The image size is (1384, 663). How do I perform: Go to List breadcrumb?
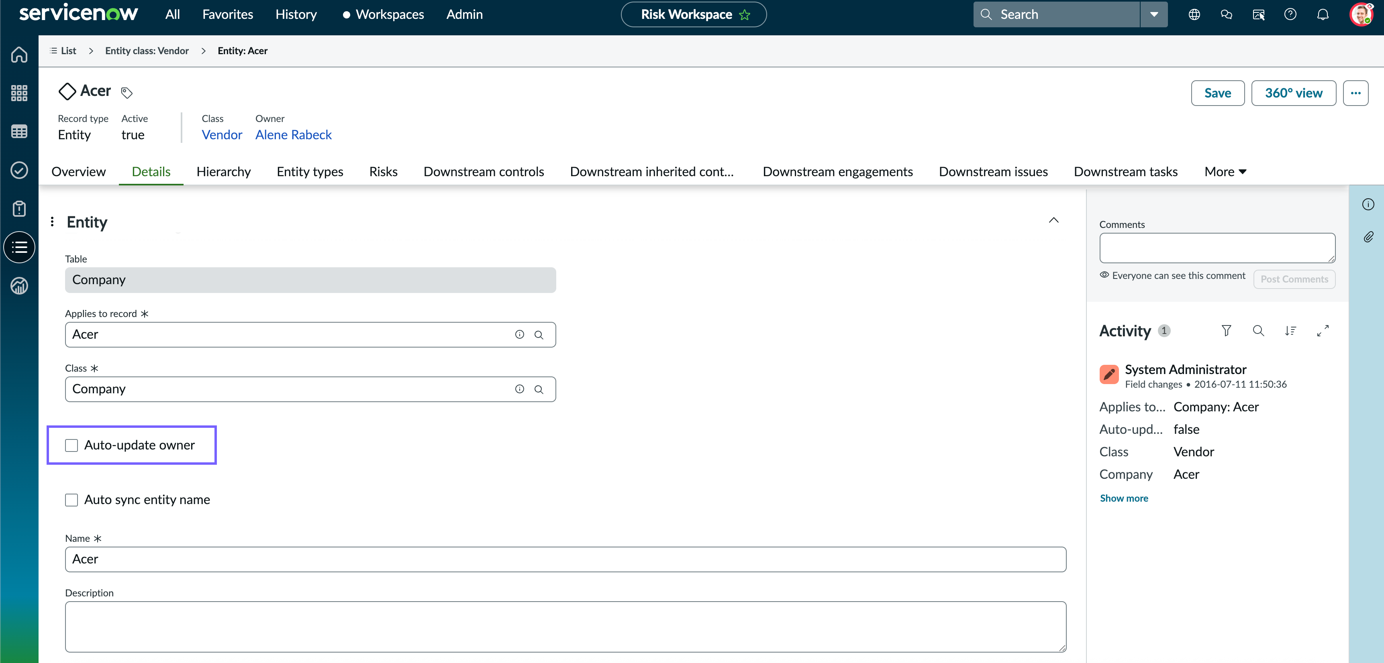point(63,51)
